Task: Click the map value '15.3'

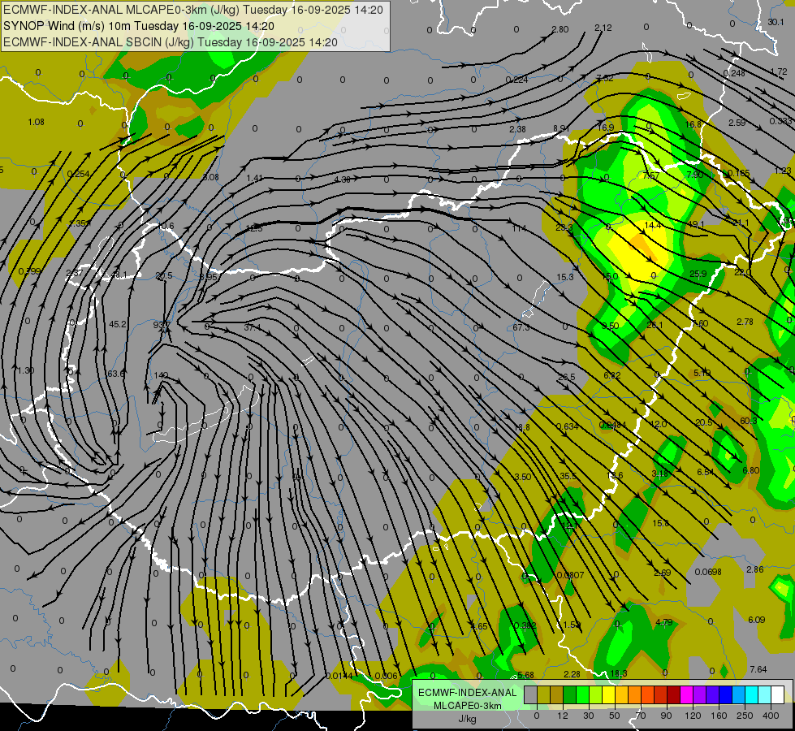Action: point(565,278)
